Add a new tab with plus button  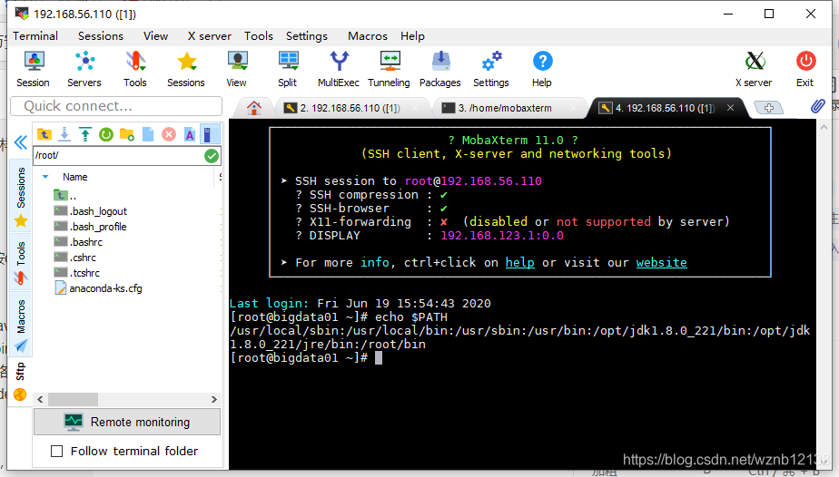769,108
